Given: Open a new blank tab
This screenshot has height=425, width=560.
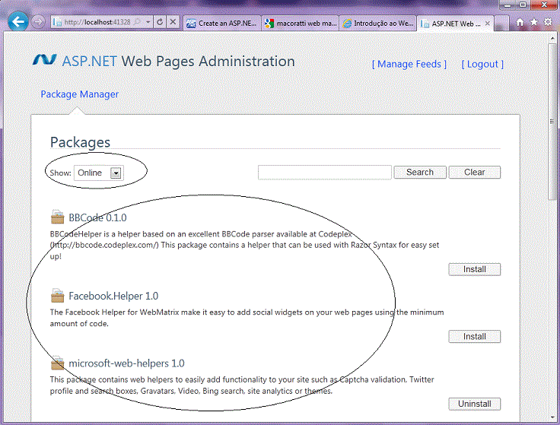Looking at the screenshot, I should [501, 24].
